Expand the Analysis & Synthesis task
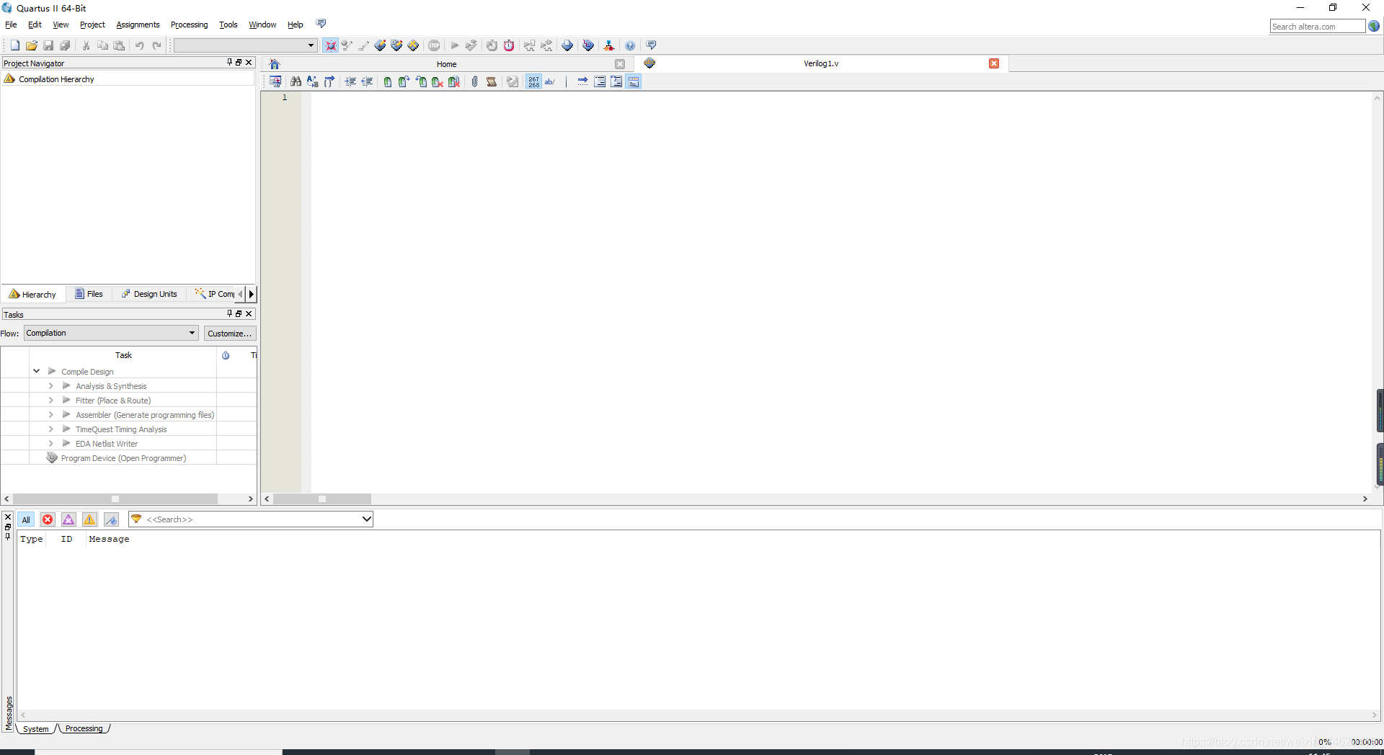Viewport: 1384px width, 755px height. [50, 385]
